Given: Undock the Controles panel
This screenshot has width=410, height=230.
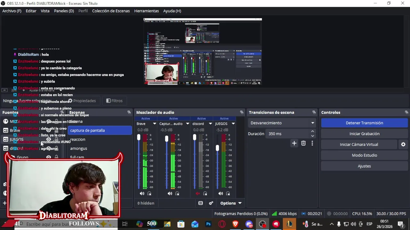Looking at the screenshot, I should point(406,112).
